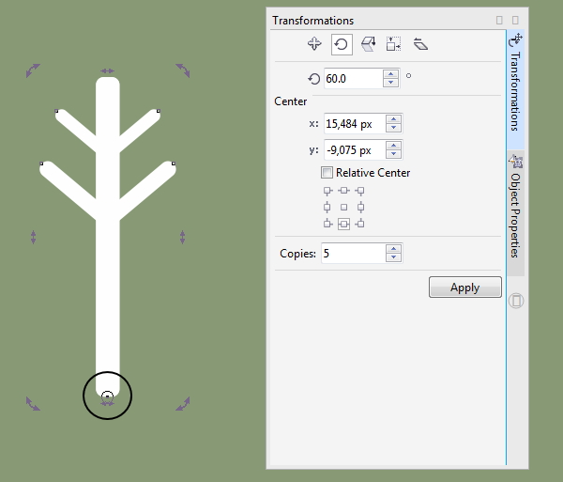Open the Skew transformation icon
Screen dimensions: 563x482
[420, 44]
